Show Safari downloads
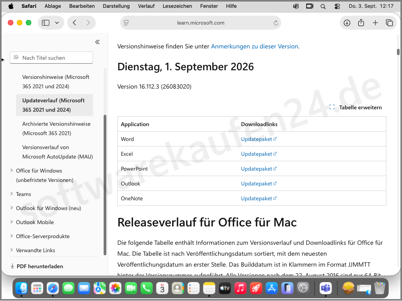 pos(347,23)
